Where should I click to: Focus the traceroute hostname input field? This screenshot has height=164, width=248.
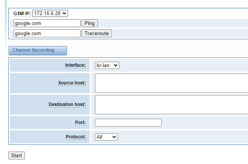47,34
